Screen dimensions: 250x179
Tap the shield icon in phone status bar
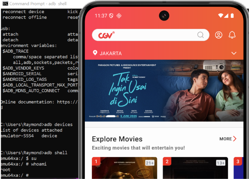coord(111,16)
